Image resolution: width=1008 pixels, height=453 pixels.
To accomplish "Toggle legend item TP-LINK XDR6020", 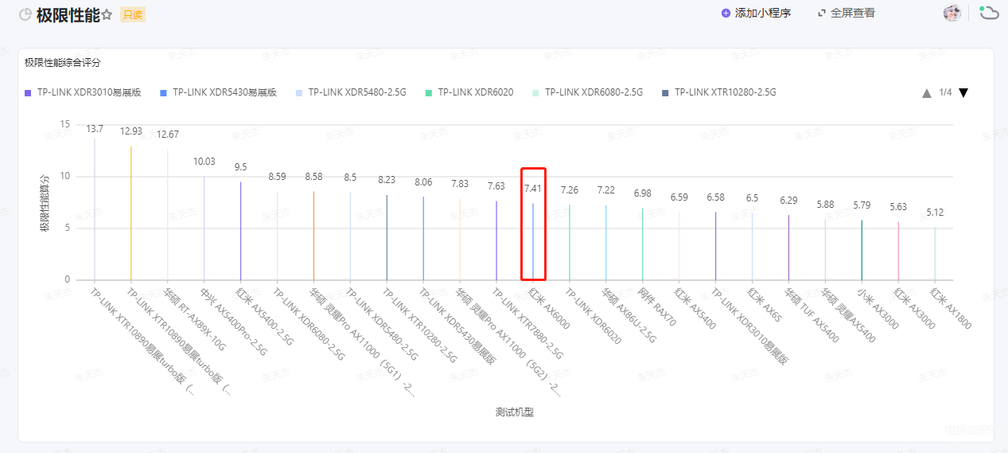I will coord(469,92).
